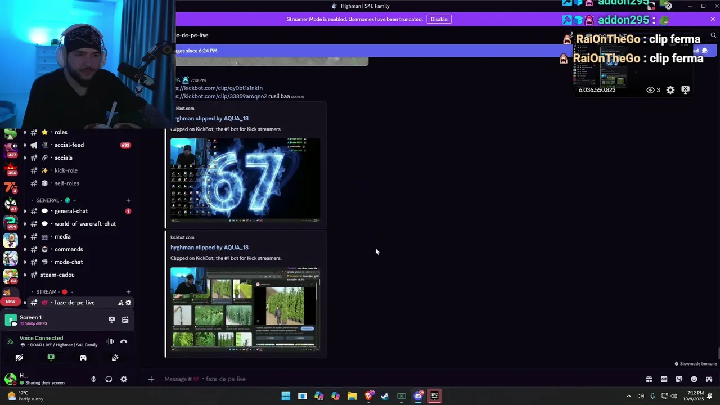Expand threads arrow beside social-feed
The height and width of the screenshot is (405, 720).
click(x=25, y=145)
